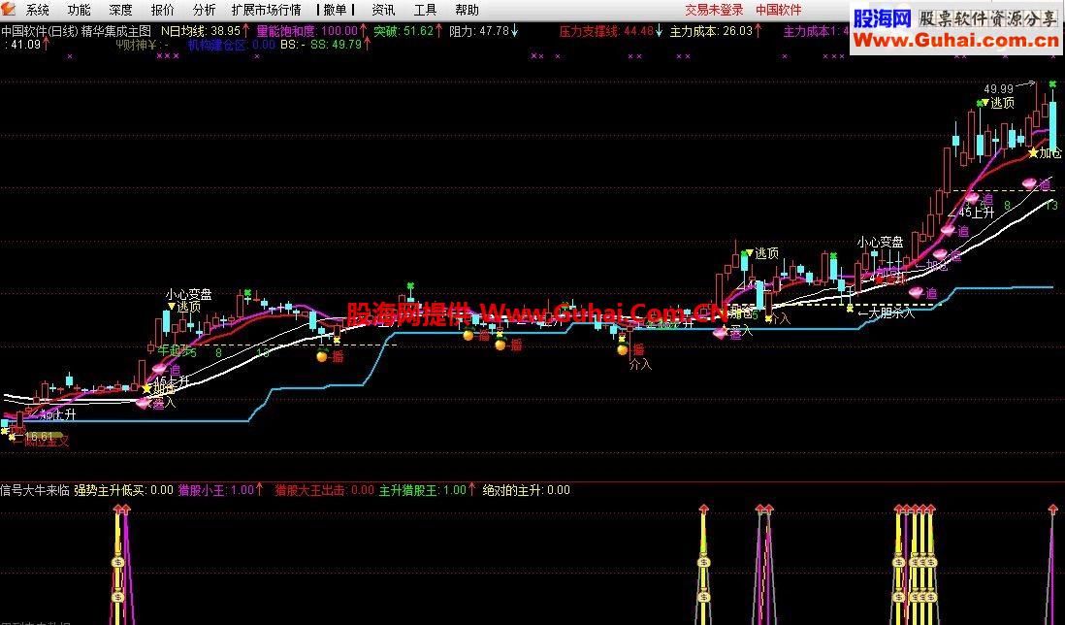
Task: Select the SS: 49.79 indicator label
Action: click(x=336, y=45)
